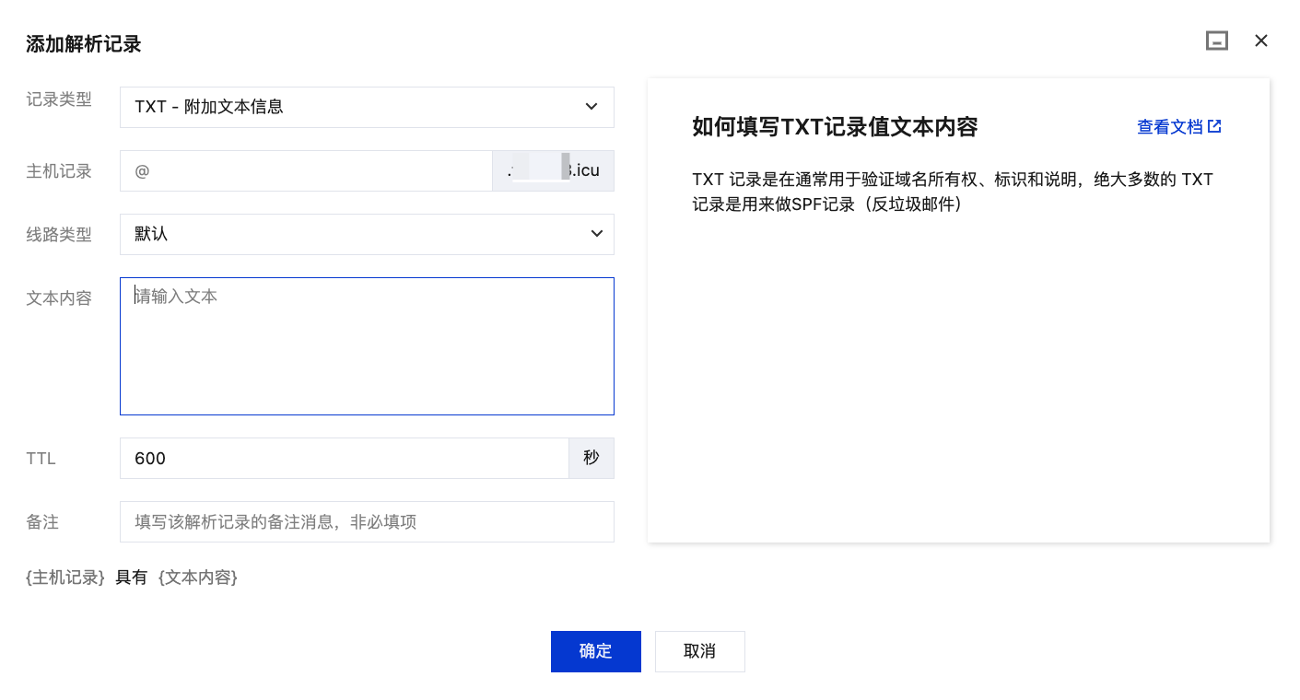Click the 秒 unit box beside TTL

[591, 458]
